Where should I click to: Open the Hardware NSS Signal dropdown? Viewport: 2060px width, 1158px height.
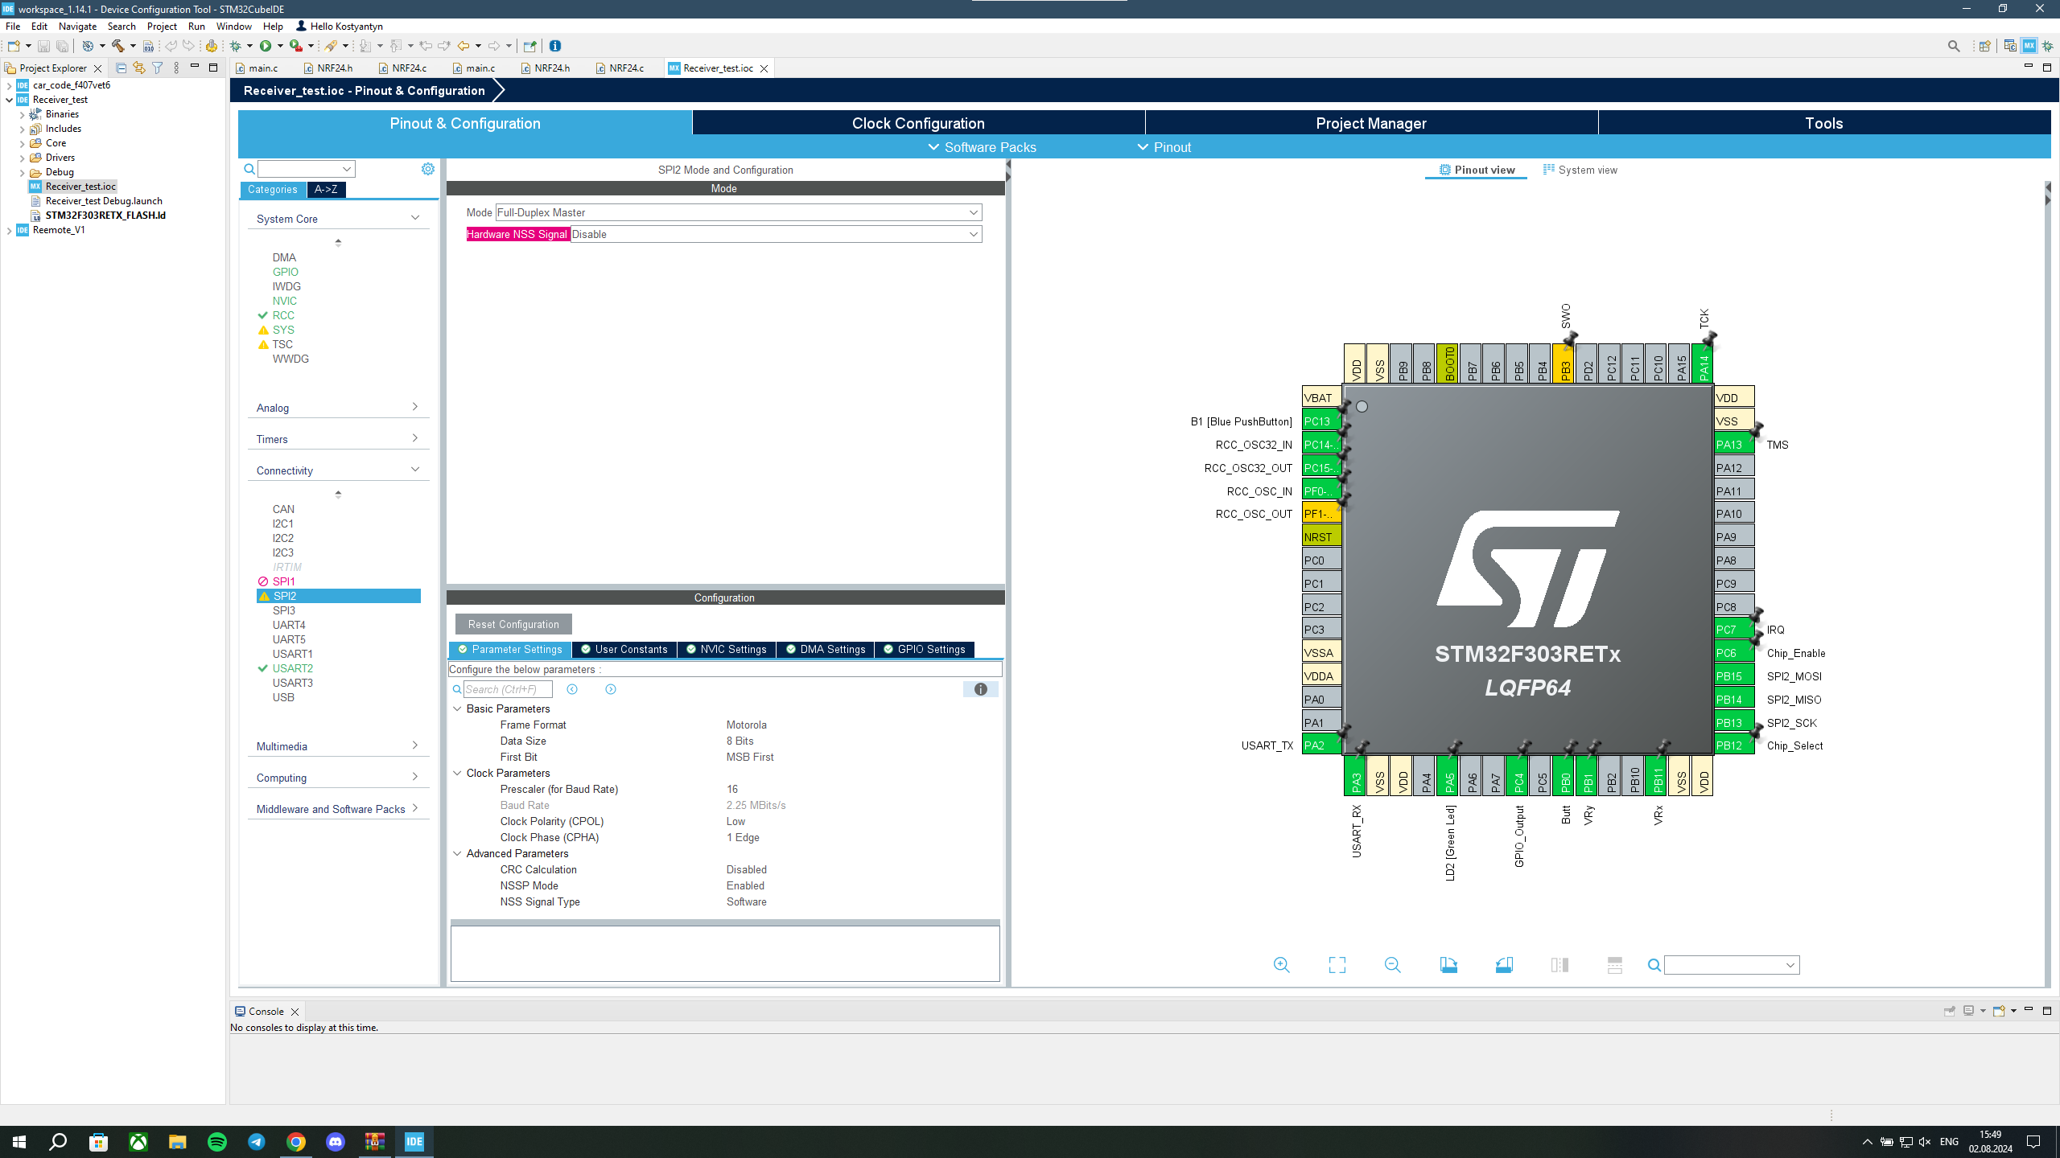[x=974, y=234]
